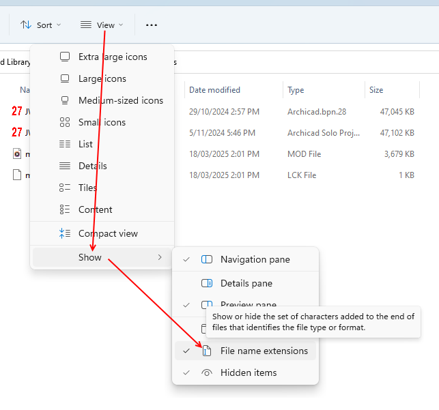
Task: Click the 1 KB size value
Action: click(406, 175)
